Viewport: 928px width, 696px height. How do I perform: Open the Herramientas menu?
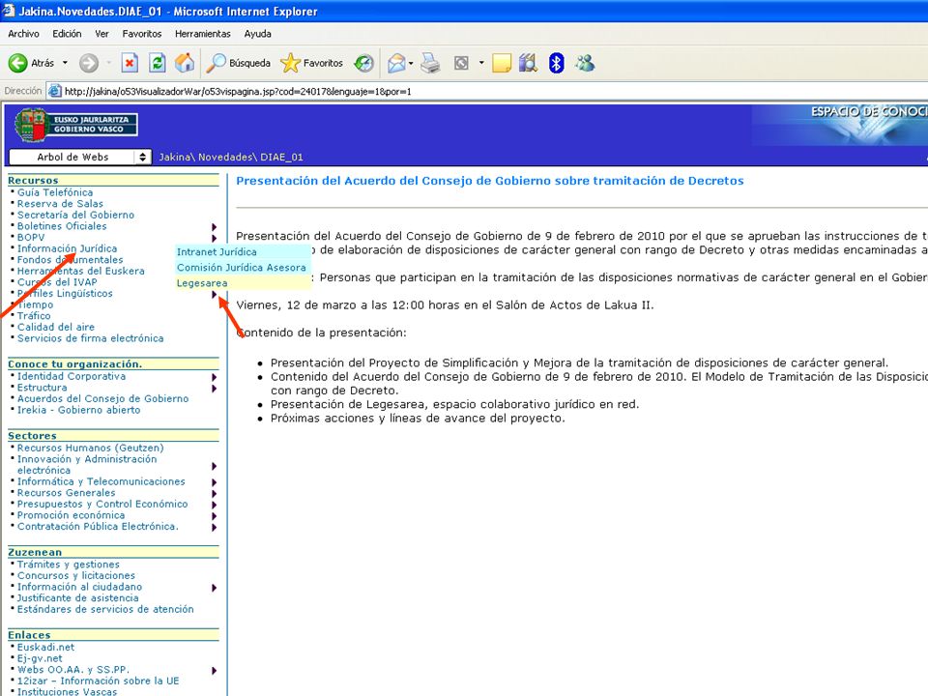(x=203, y=34)
